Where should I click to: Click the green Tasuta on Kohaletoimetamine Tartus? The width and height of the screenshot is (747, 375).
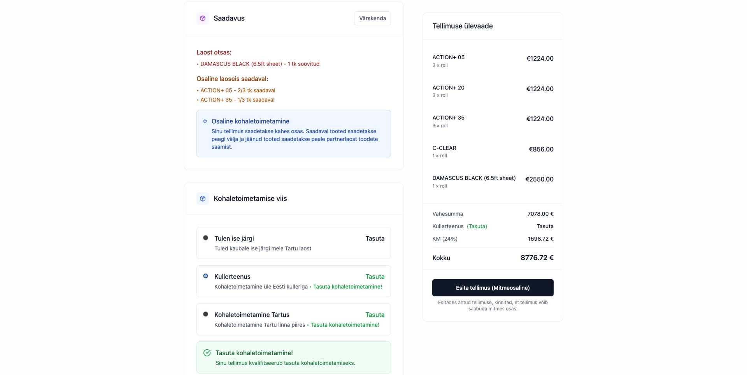[375, 315]
